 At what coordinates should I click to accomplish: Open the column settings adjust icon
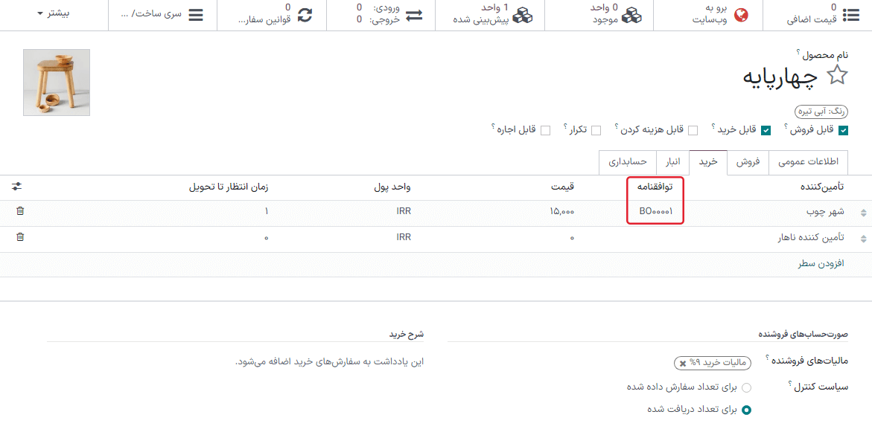(17, 187)
